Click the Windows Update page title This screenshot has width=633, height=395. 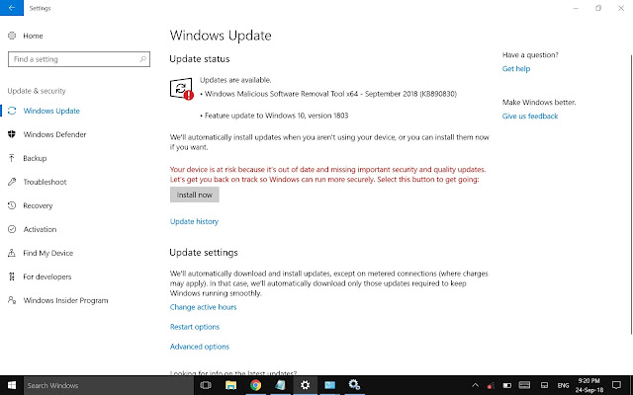(221, 36)
